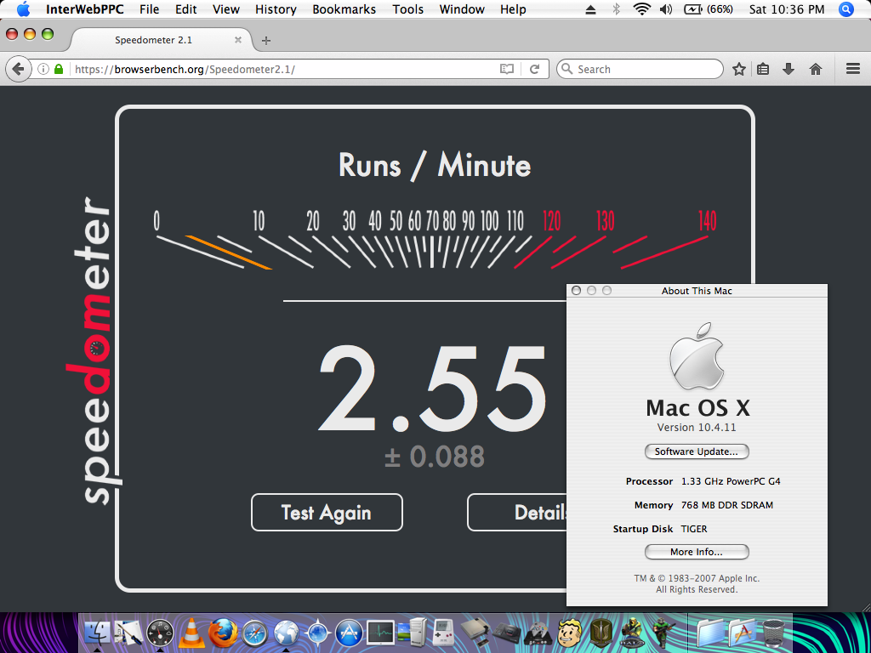The width and height of the screenshot is (871, 653).
Task: Launch Safari compass in the Dock
Action: pos(255,633)
